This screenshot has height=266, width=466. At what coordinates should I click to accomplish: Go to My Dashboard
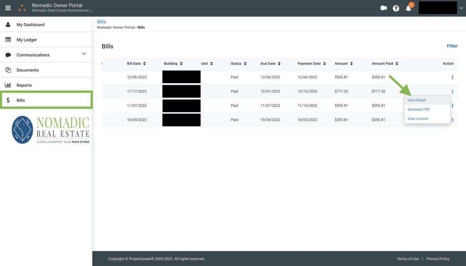[30, 25]
